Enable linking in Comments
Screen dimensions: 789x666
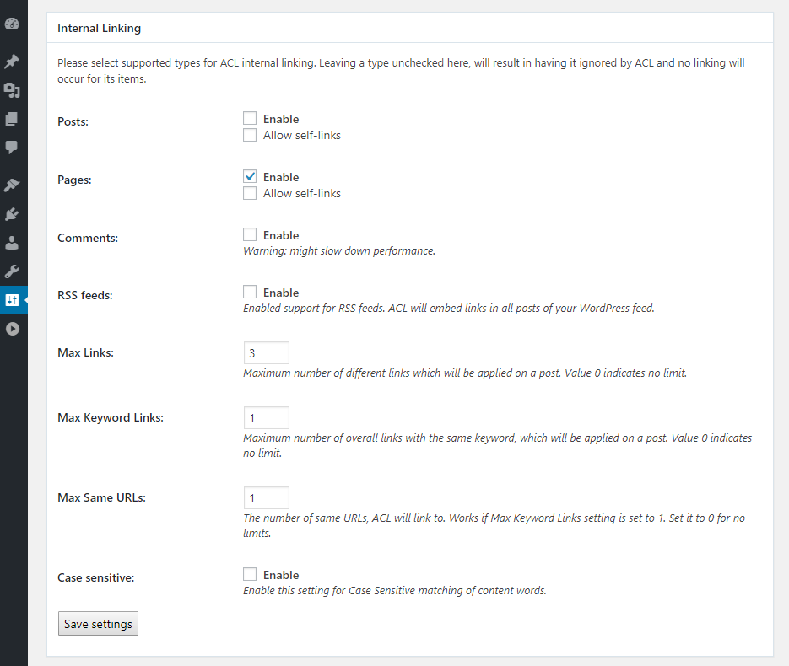[x=250, y=235]
